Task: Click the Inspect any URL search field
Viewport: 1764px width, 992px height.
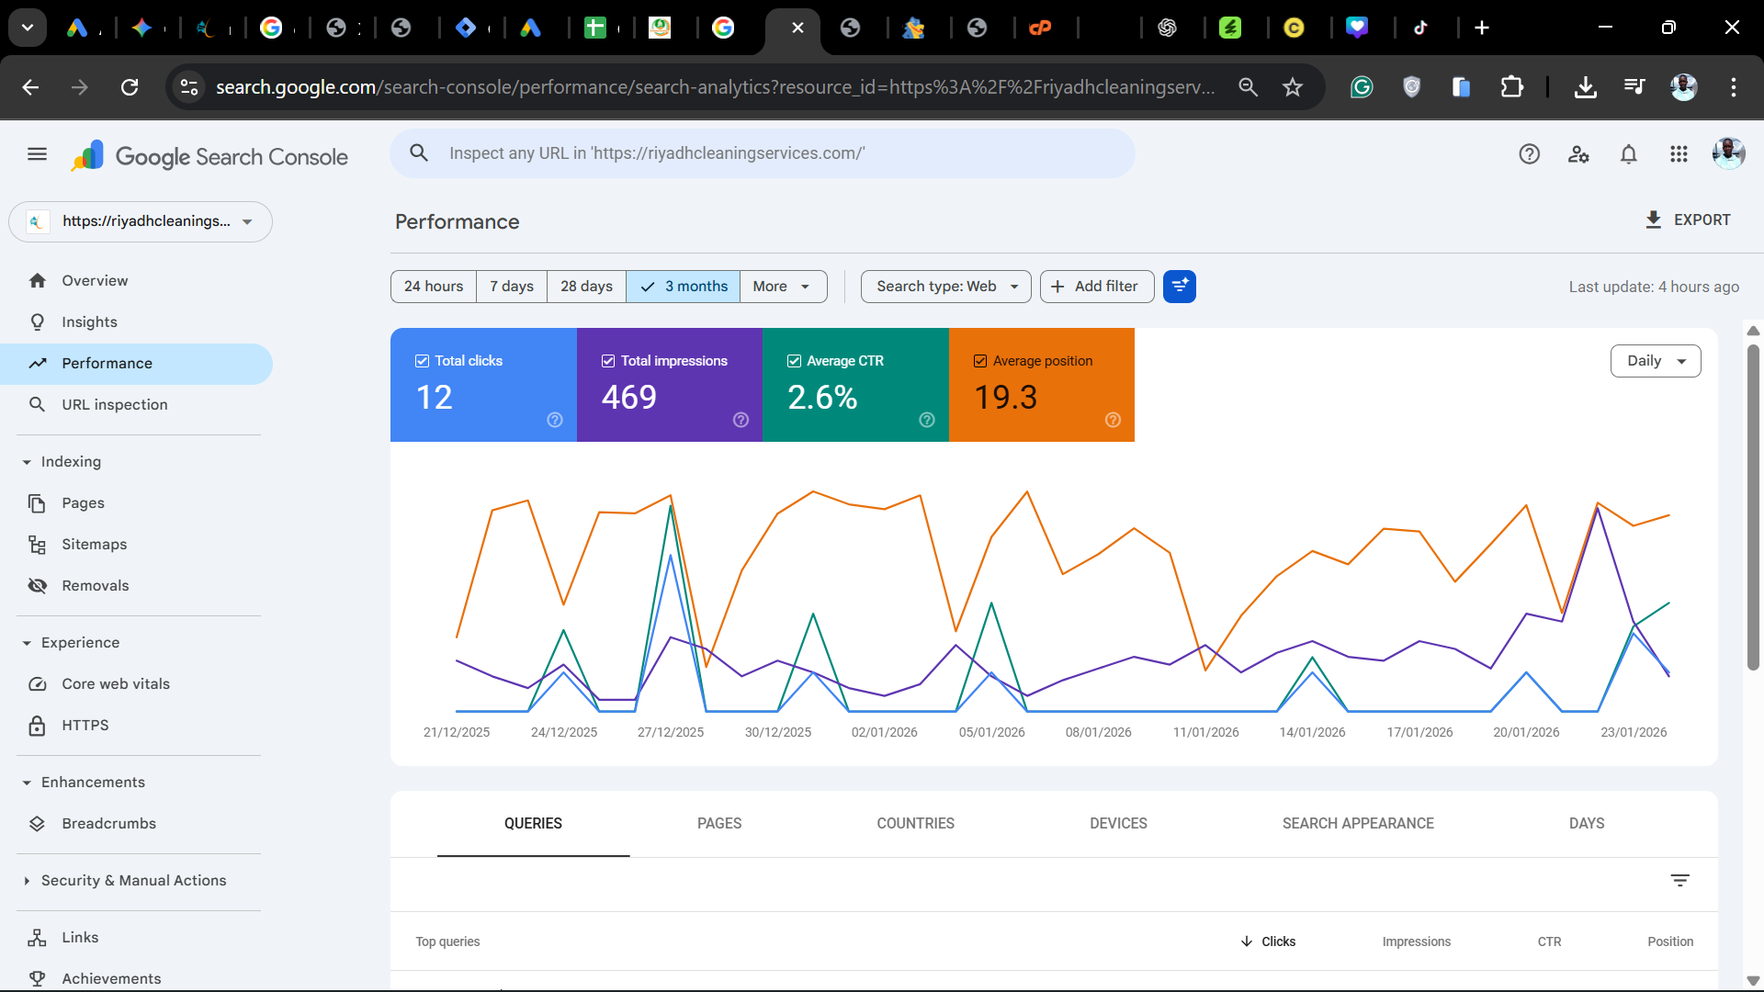Action: [x=763, y=152]
